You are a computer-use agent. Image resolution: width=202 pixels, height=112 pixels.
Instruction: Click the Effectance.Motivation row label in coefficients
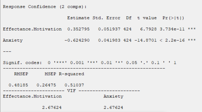(32, 29)
